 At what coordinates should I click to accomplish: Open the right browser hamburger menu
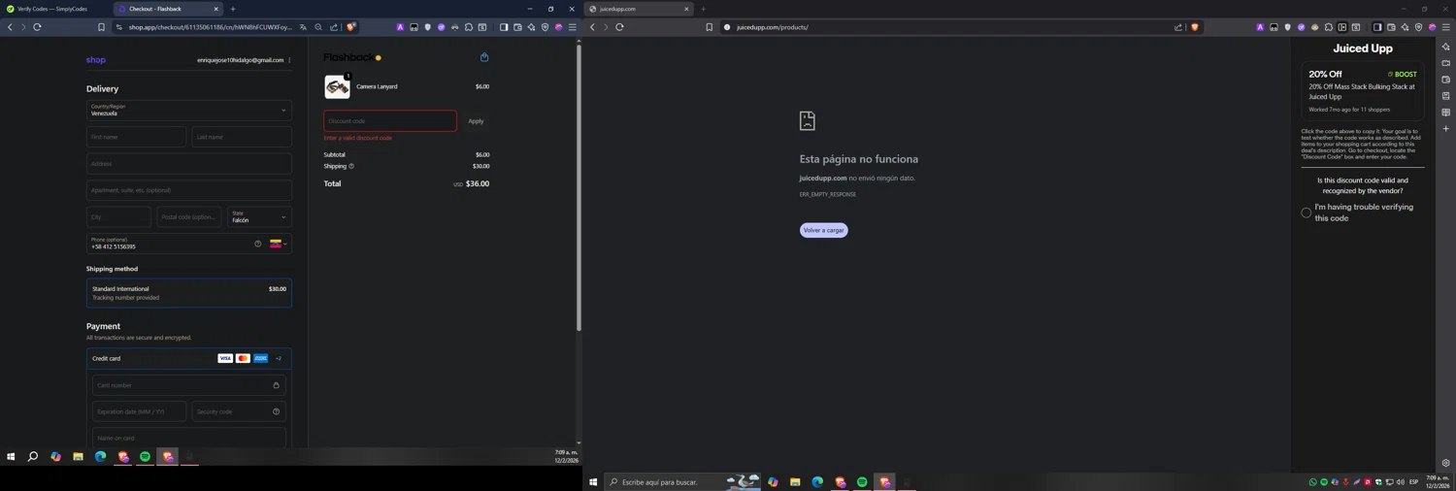(1445, 27)
